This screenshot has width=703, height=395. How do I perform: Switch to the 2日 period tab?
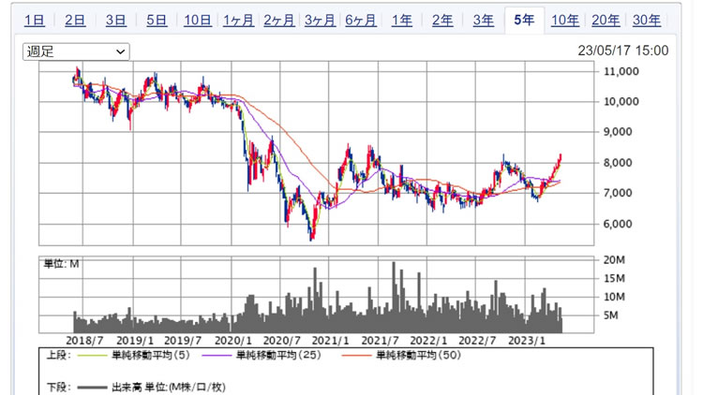tap(76, 21)
